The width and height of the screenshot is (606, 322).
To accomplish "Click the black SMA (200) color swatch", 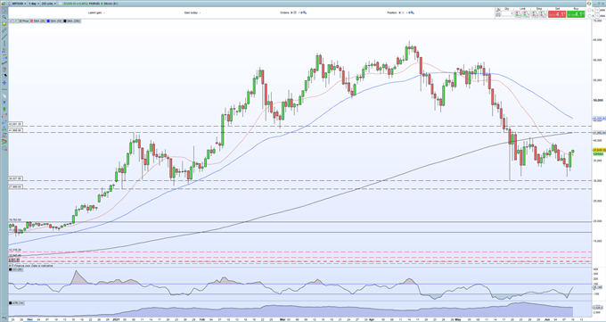I will (65, 21).
